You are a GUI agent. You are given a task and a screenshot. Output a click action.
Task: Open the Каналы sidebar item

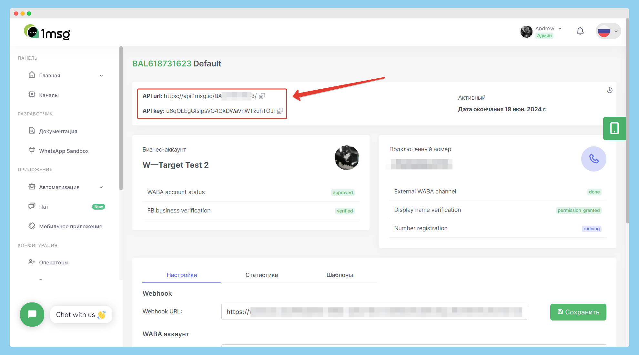[x=49, y=95]
